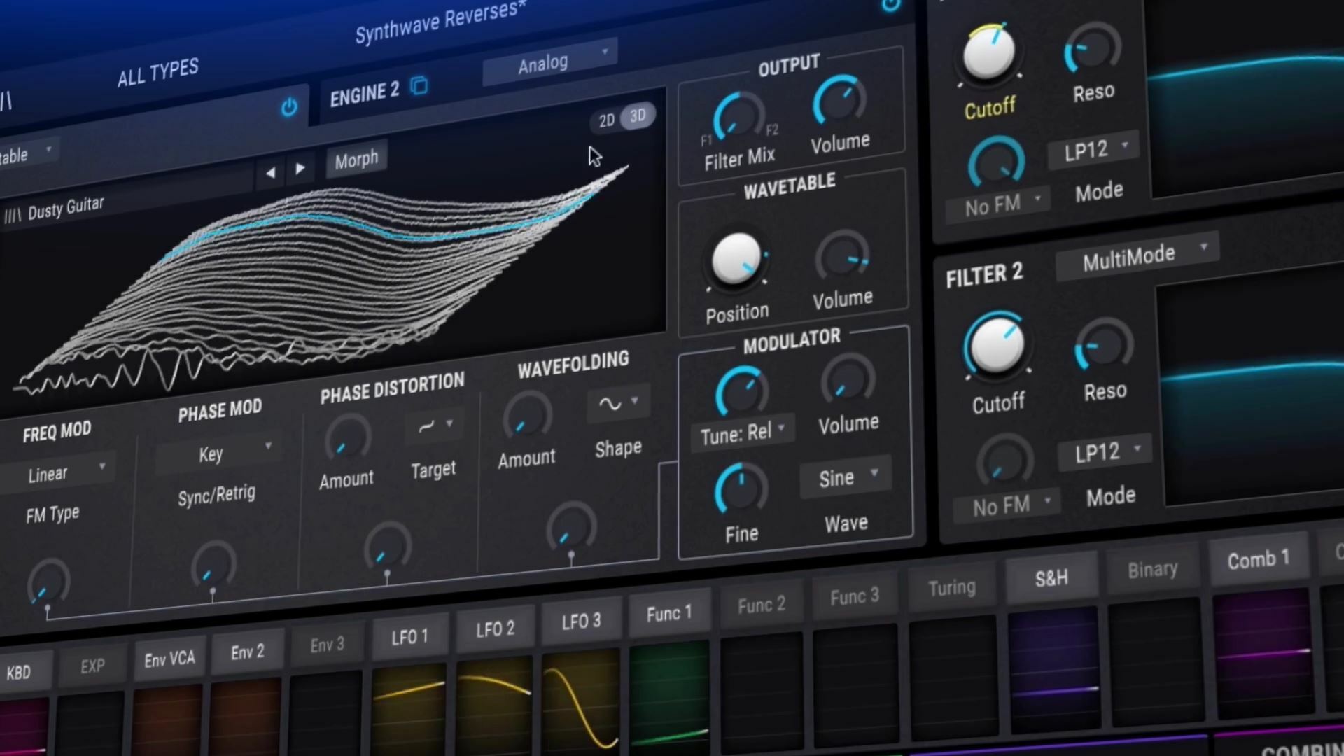Click the Wavetable Position knob

tap(736, 260)
